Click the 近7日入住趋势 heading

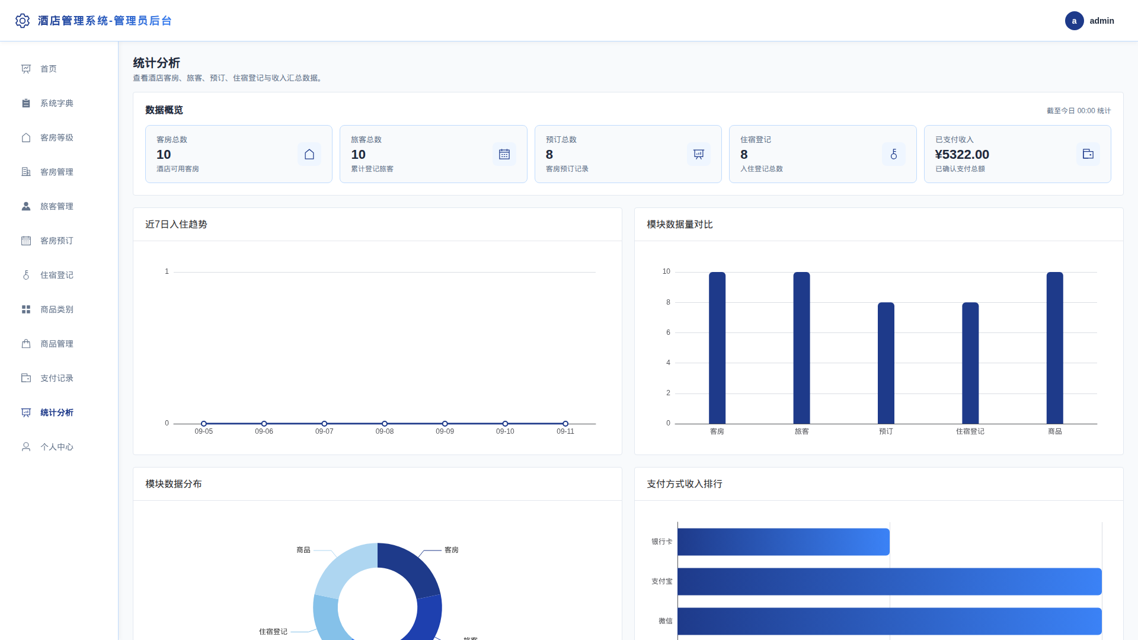pyautogui.click(x=176, y=224)
